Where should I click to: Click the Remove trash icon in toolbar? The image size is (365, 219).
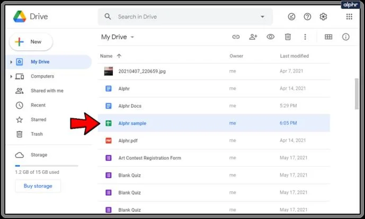tap(288, 37)
